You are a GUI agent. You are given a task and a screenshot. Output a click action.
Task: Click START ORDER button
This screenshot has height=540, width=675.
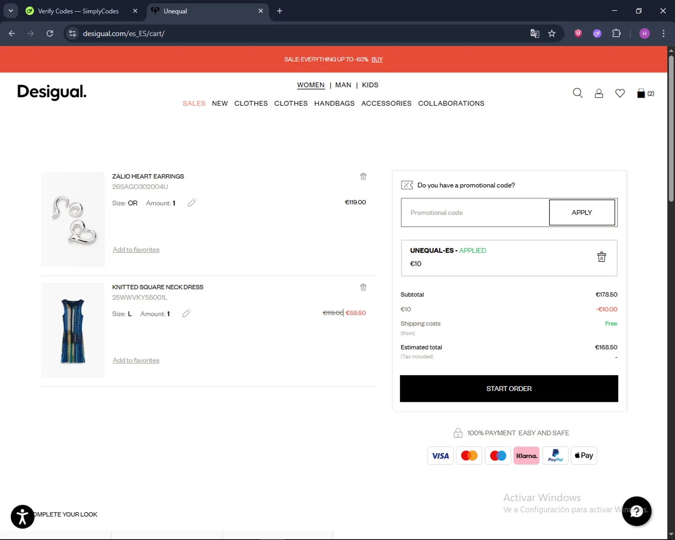[509, 388]
